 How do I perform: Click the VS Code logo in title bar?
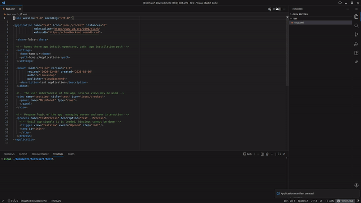4,3
